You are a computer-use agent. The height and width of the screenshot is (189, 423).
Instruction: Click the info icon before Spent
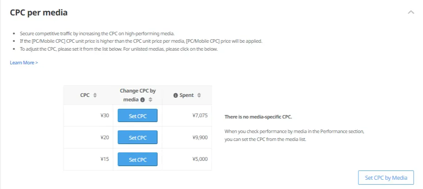click(x=175, y=95)
